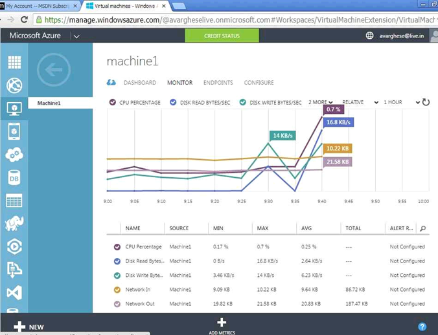Screen dimensions: 438x335
Task: Open Web Sites globe icon in sidebar
Action: [x=14, y=85]
